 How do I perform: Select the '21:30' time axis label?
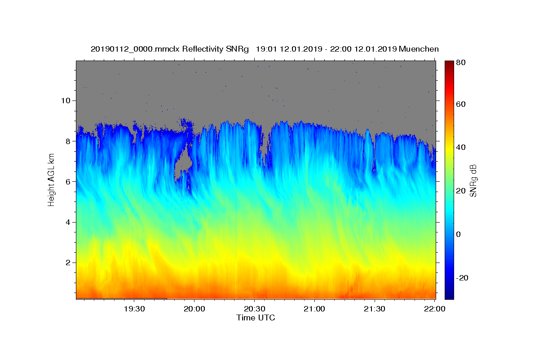tap(374, 309)
